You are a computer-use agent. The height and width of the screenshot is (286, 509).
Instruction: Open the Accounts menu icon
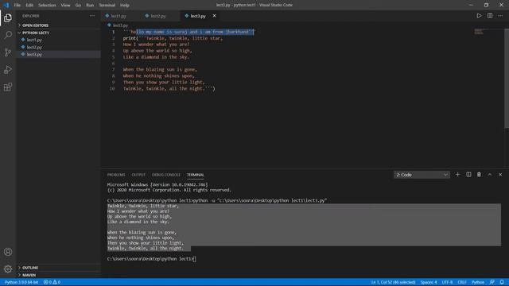8,252
